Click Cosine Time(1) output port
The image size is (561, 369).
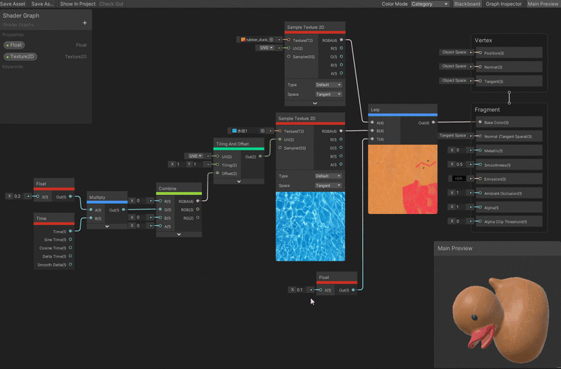point(70,248)
